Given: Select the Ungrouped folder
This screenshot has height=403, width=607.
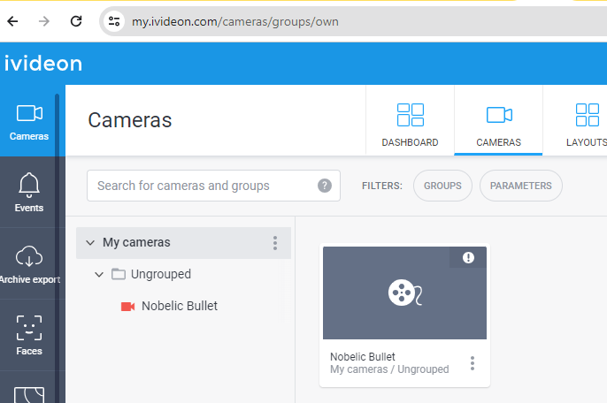Looking at the screenshot, I should (x=161, y=274).
